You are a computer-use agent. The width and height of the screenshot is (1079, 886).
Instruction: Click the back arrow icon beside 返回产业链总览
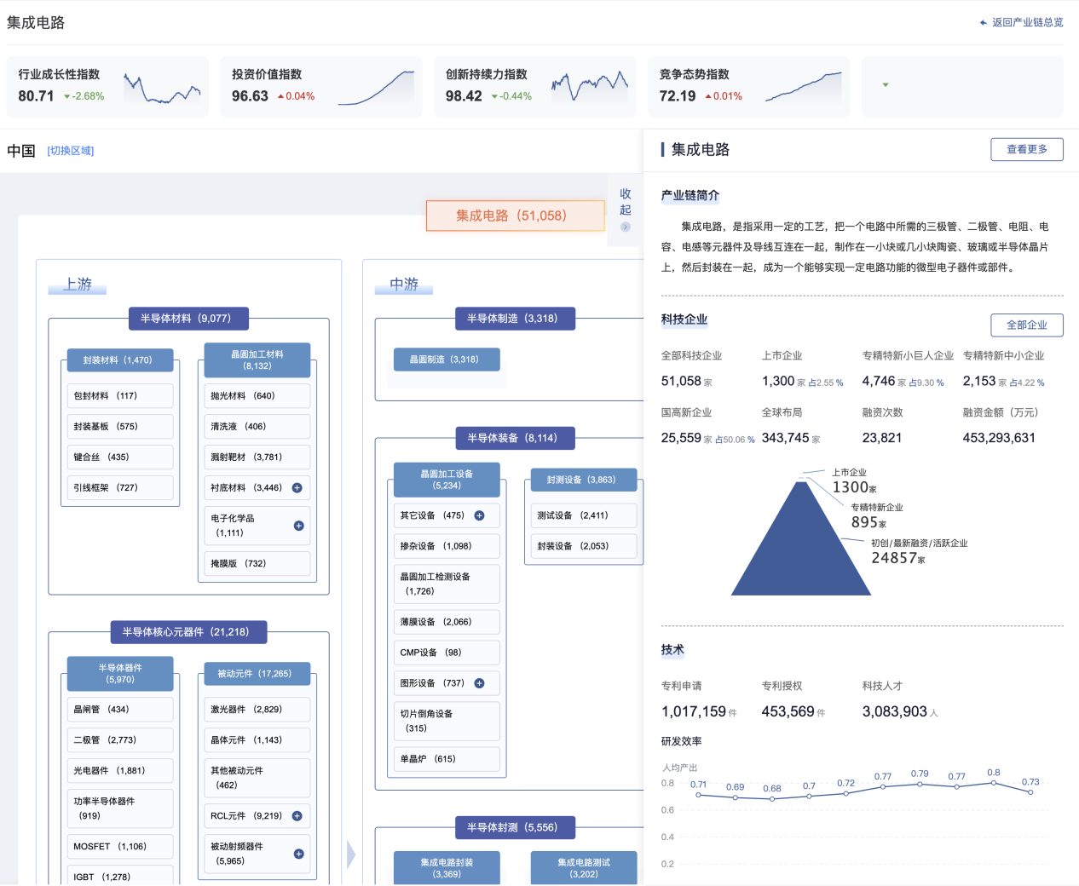984,23
